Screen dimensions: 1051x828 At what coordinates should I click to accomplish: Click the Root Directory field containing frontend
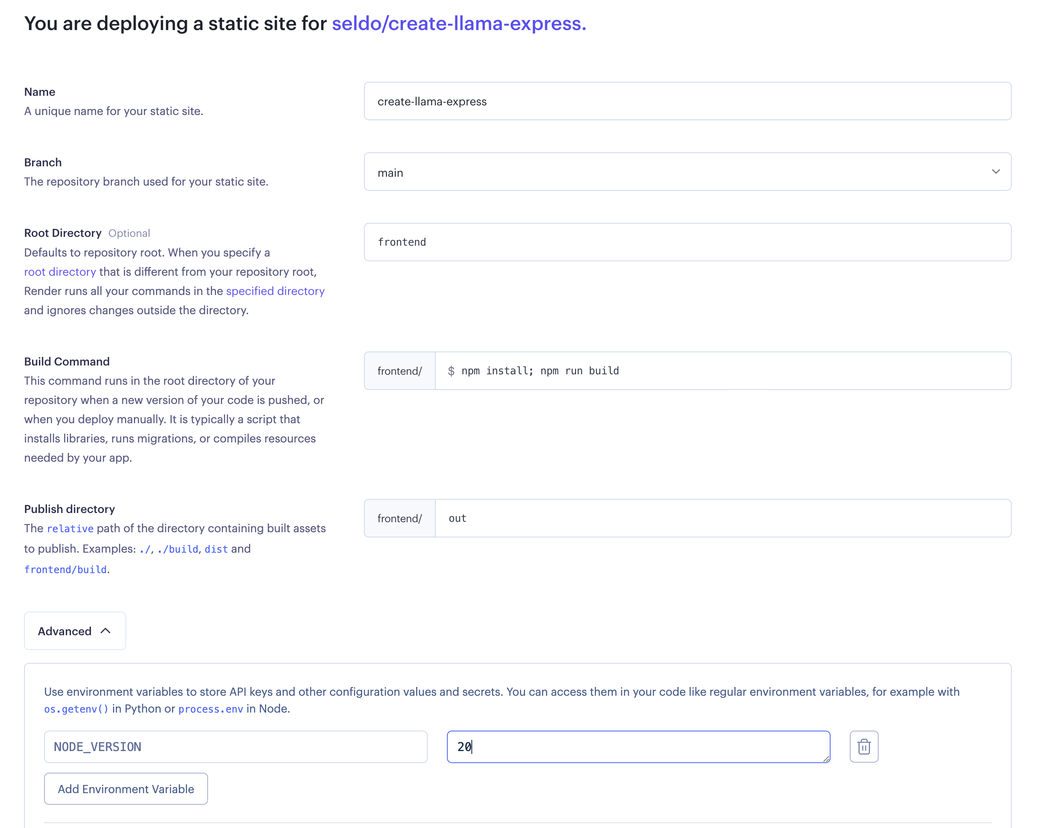687,242
